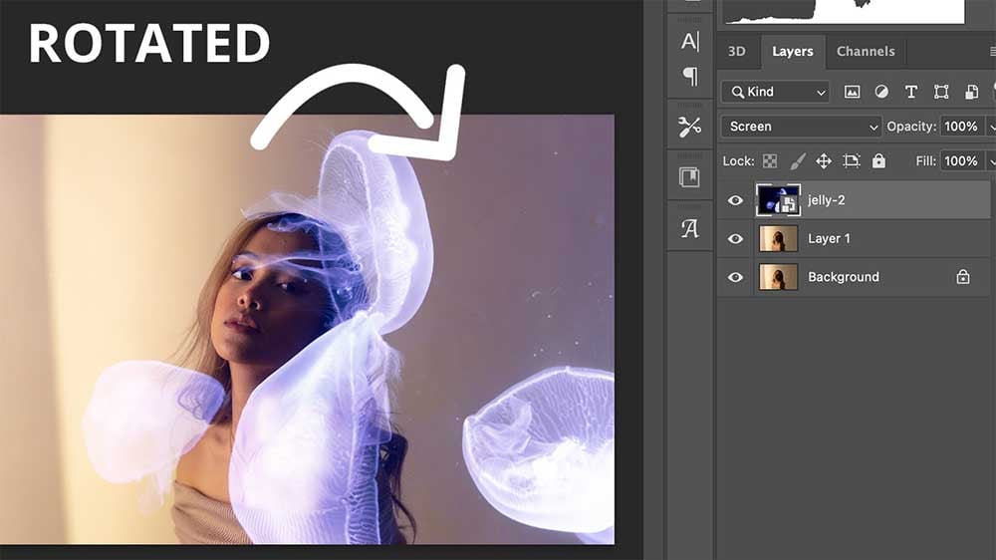The image size is (996, 560).
Task: Select the Layer 1 thumbnail
Action: click(x=778, y=239)
